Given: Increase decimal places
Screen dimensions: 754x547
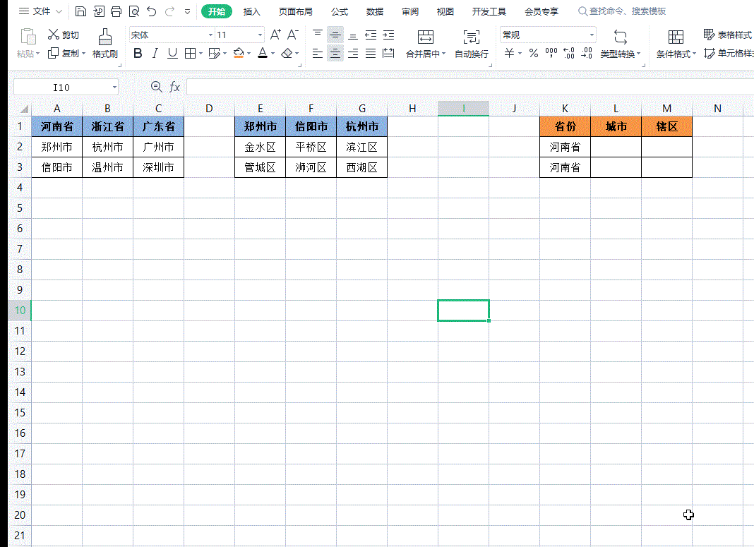Looking at the screenshot, I should [x=569, y=54].
